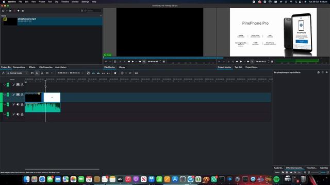Adjust the timeline zoom slider in status bar
This screenshot has width=330, height=185.
[x=319, y=173]
